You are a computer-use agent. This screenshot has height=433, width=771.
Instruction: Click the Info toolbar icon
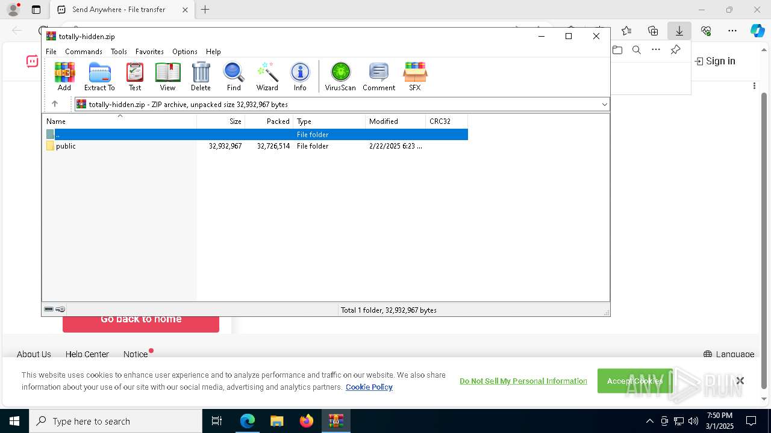(x=300, y=76)
